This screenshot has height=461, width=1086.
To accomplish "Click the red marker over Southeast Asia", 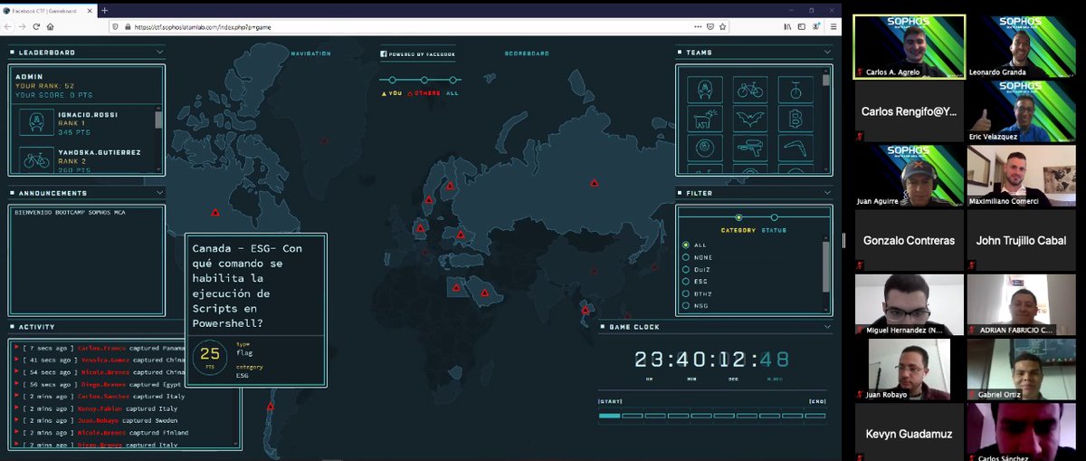I will 586,311.
